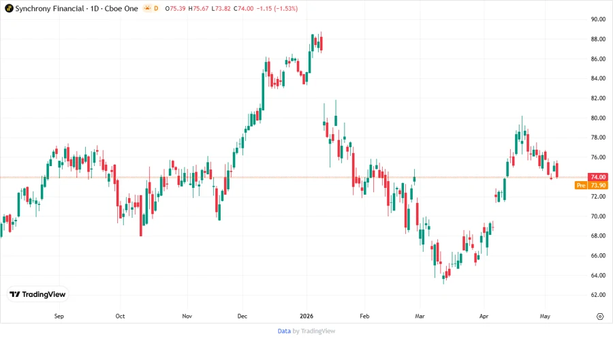Click the Data link in footer
613x339 pixels.
coord(284,332)
